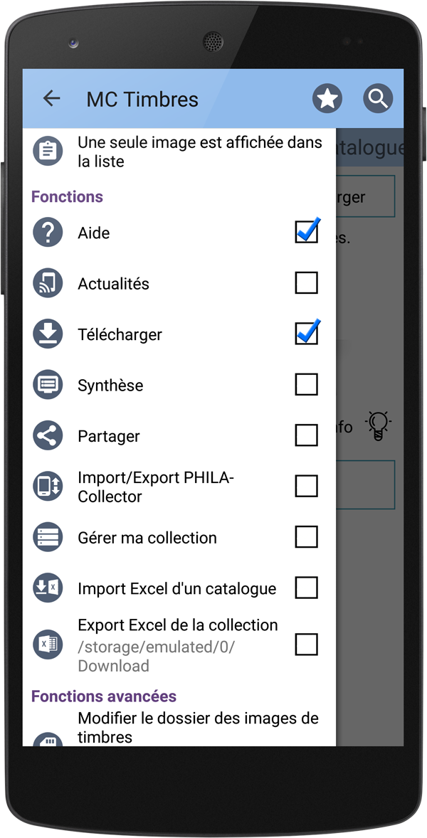The image size is (427, 838).
Task: Open favorites with the star icon
Action: (327, 98)
